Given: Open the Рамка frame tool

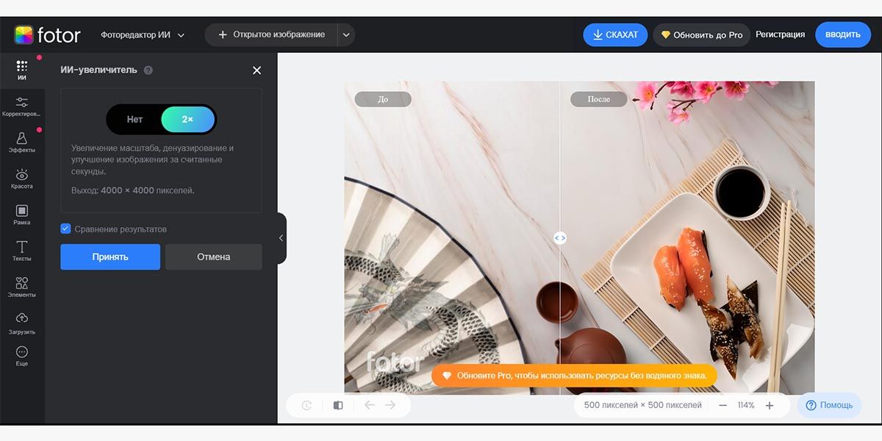Looking at the screenshot, I should pos(22,213).
